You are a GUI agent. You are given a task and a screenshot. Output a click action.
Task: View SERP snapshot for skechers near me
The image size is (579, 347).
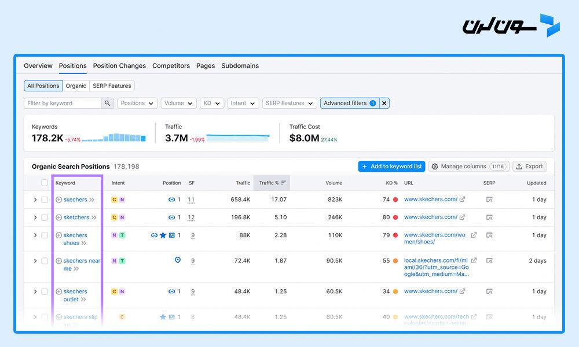click(x=489, y=261)
